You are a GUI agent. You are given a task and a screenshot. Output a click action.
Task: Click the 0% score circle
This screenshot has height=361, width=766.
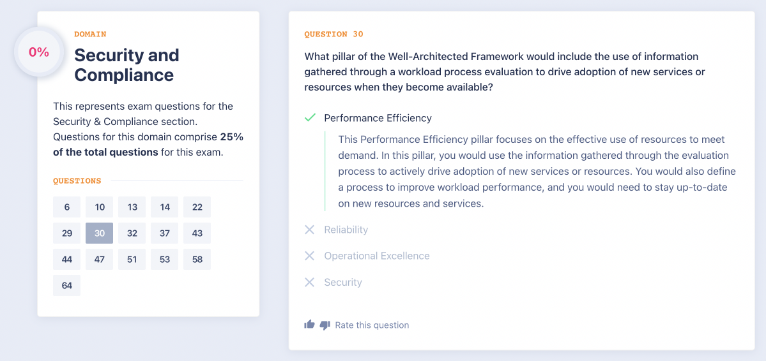pos(39,53)
